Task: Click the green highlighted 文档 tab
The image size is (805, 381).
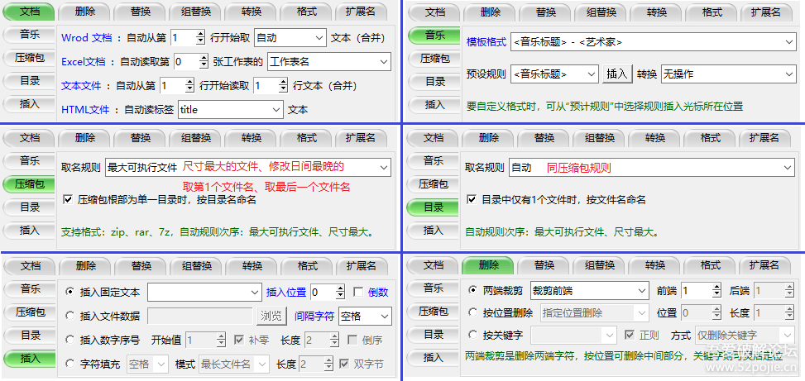Action: click(x=30, y=12)
